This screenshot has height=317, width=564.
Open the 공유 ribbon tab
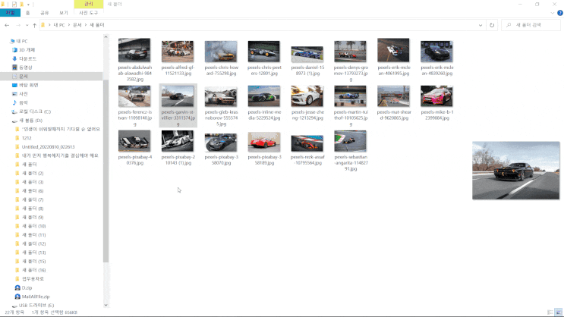[45, 13]
